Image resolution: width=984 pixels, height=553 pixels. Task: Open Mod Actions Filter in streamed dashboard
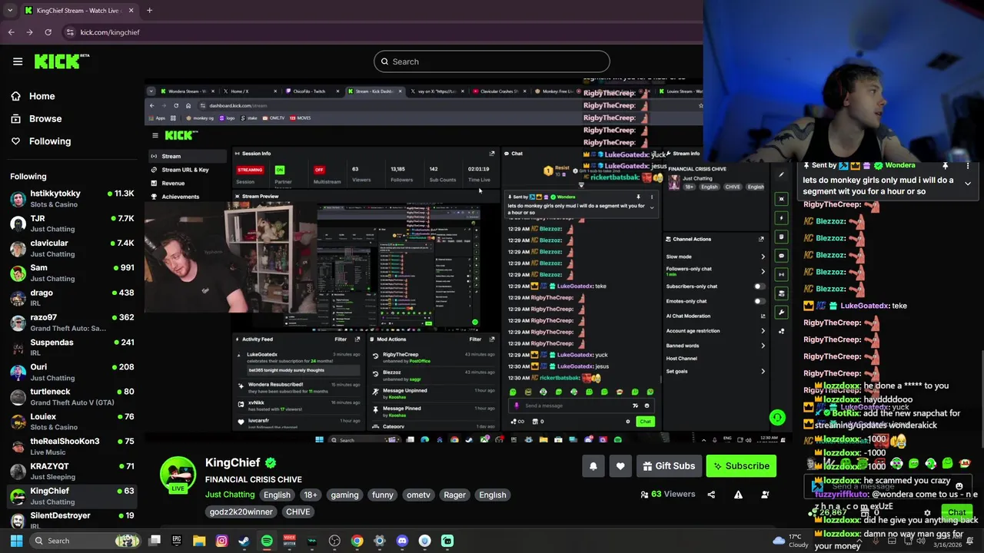point(475,339)
